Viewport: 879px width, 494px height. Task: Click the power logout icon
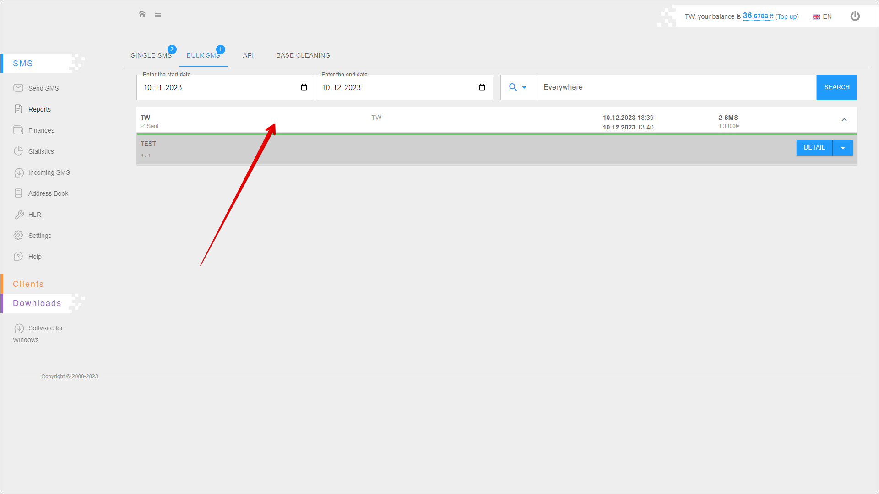(855, 16)
